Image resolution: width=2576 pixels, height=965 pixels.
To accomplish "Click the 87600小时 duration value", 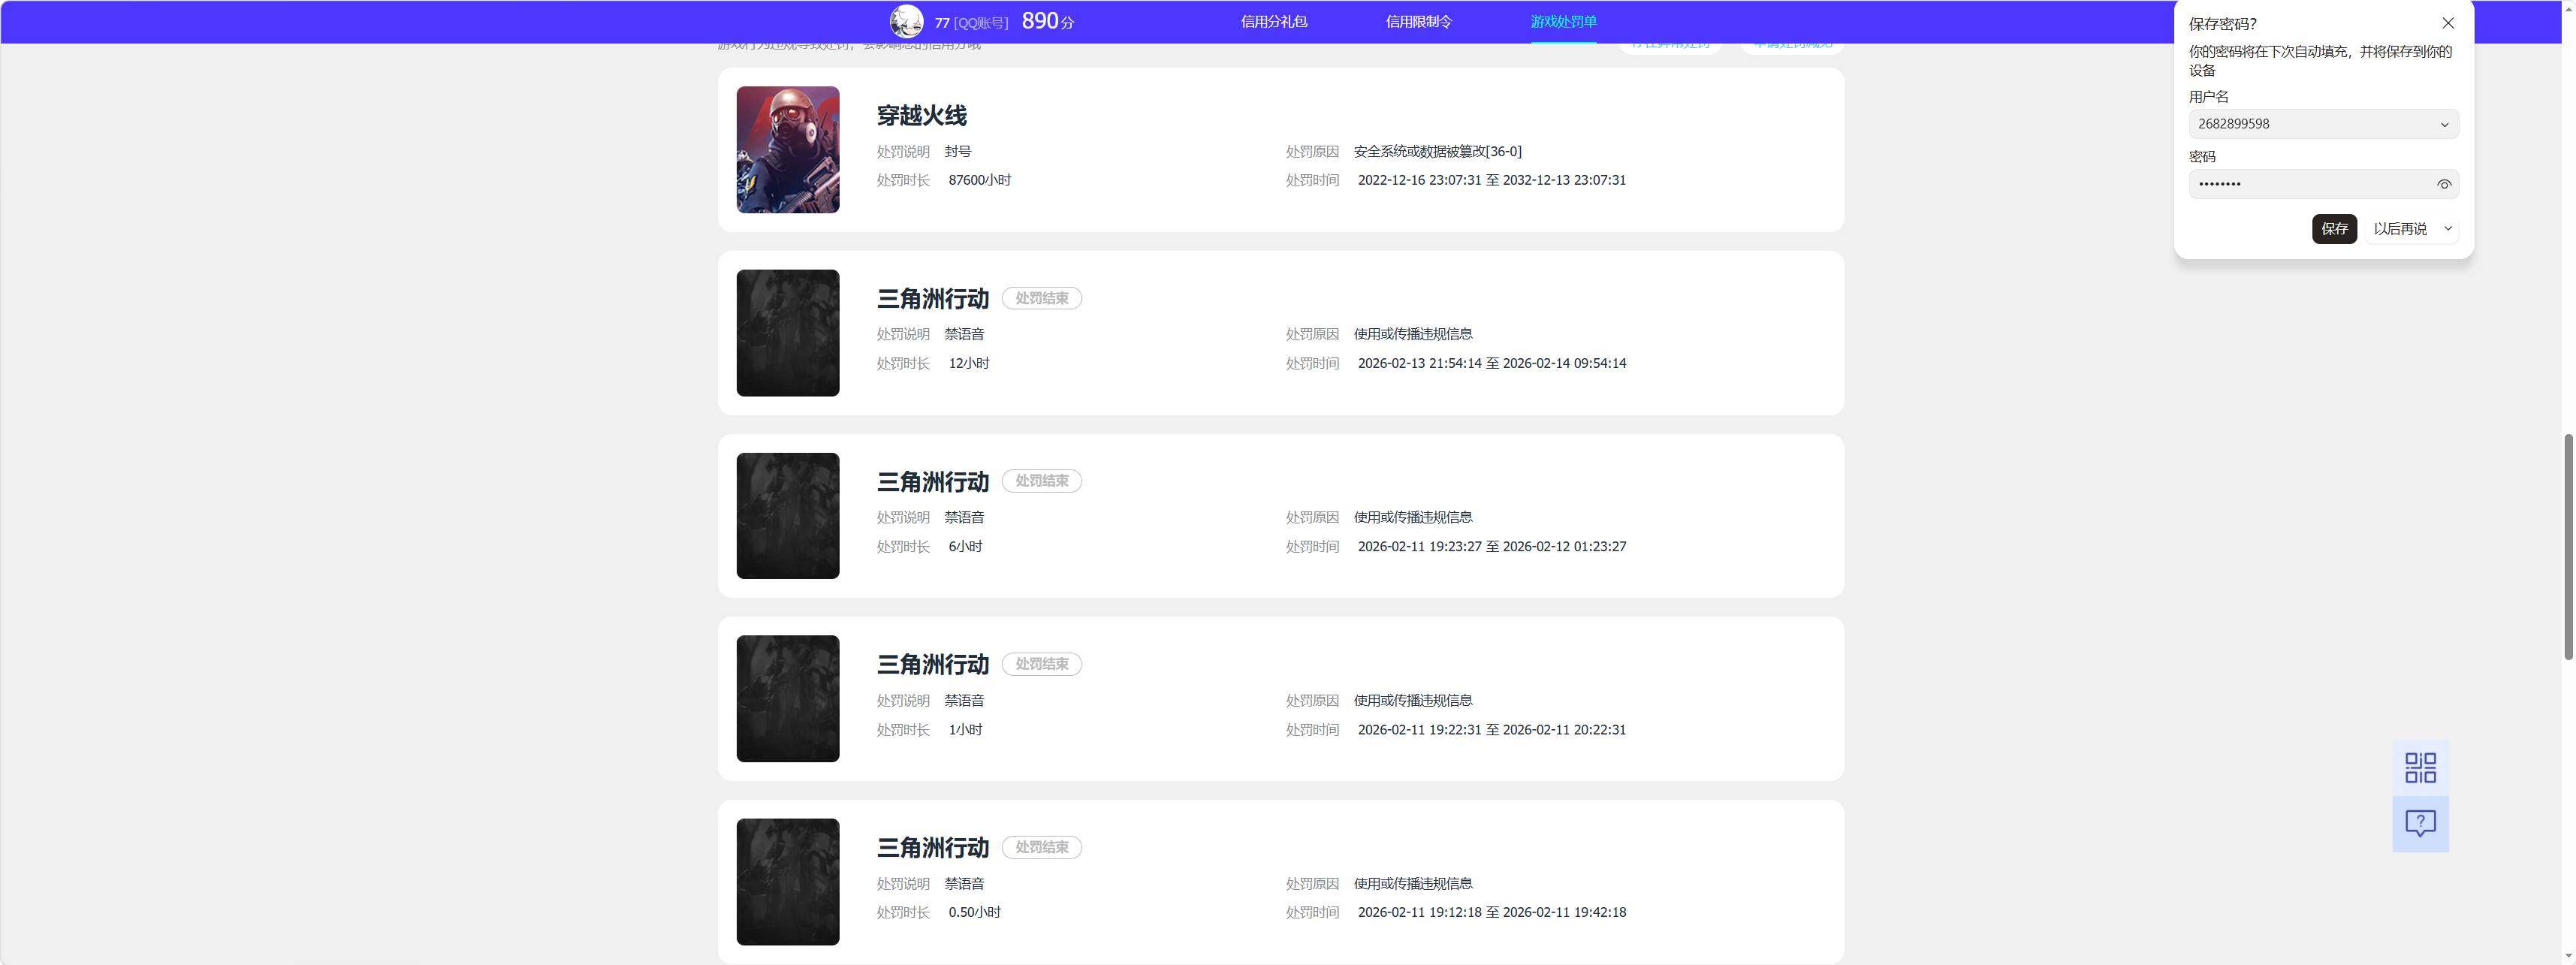I will pos(979,180).
